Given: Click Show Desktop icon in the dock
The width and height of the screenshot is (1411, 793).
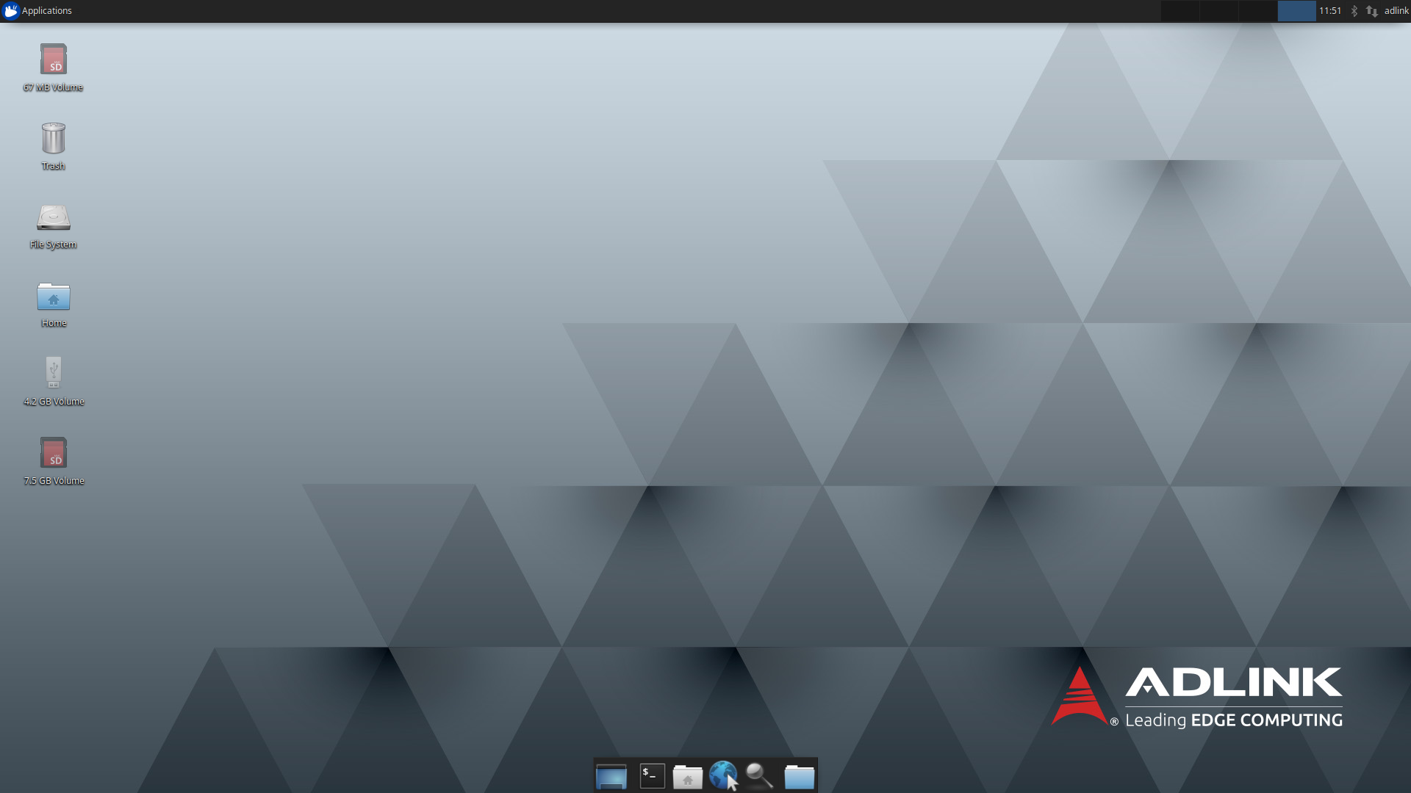Looking at the screenshot, I should pos(611,776).
